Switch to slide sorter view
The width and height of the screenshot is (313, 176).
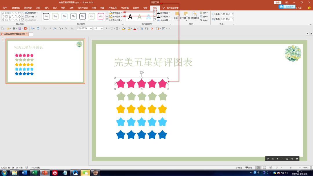point(265,168)
